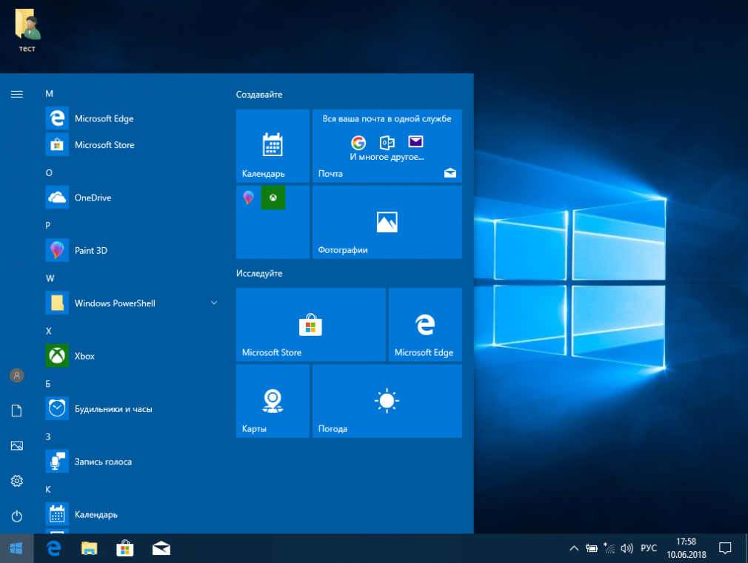
Task: Launch Microsoft Edge from the app list
Action: pos(133,118)
